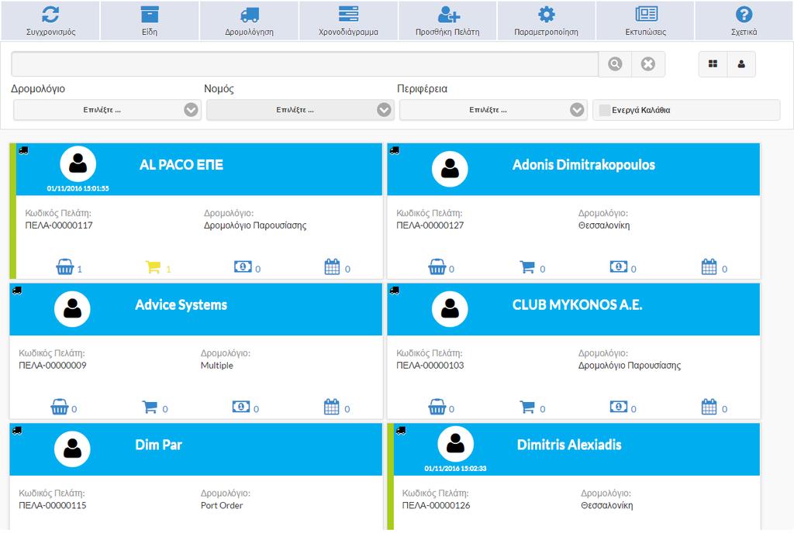Click timestamp 01/11/2016 15:02:33
Image resolution: width=794 pixels, height=533 pixels.
[x=455, y=469]
